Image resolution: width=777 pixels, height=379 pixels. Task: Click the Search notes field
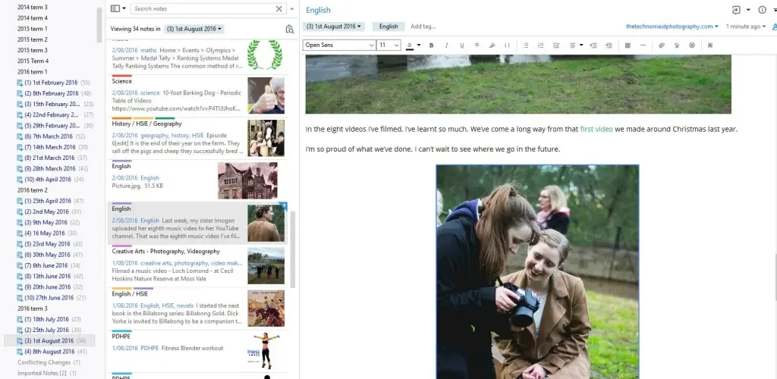coord(203,8)
